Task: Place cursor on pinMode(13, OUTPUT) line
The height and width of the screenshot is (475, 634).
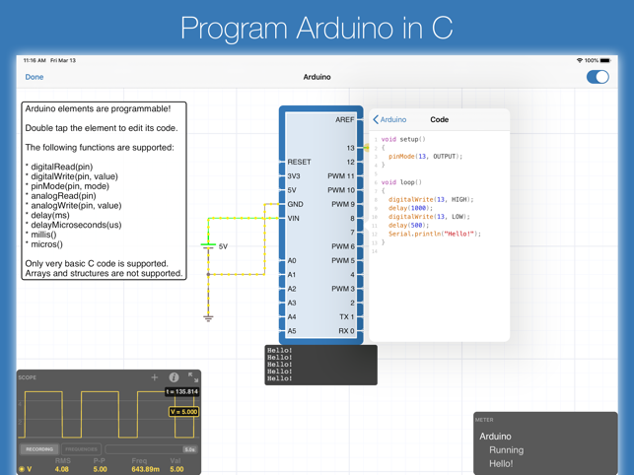Action: (425, 157)
